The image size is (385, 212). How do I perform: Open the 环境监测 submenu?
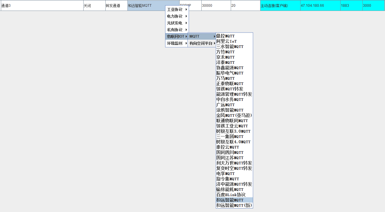[177, 43]
